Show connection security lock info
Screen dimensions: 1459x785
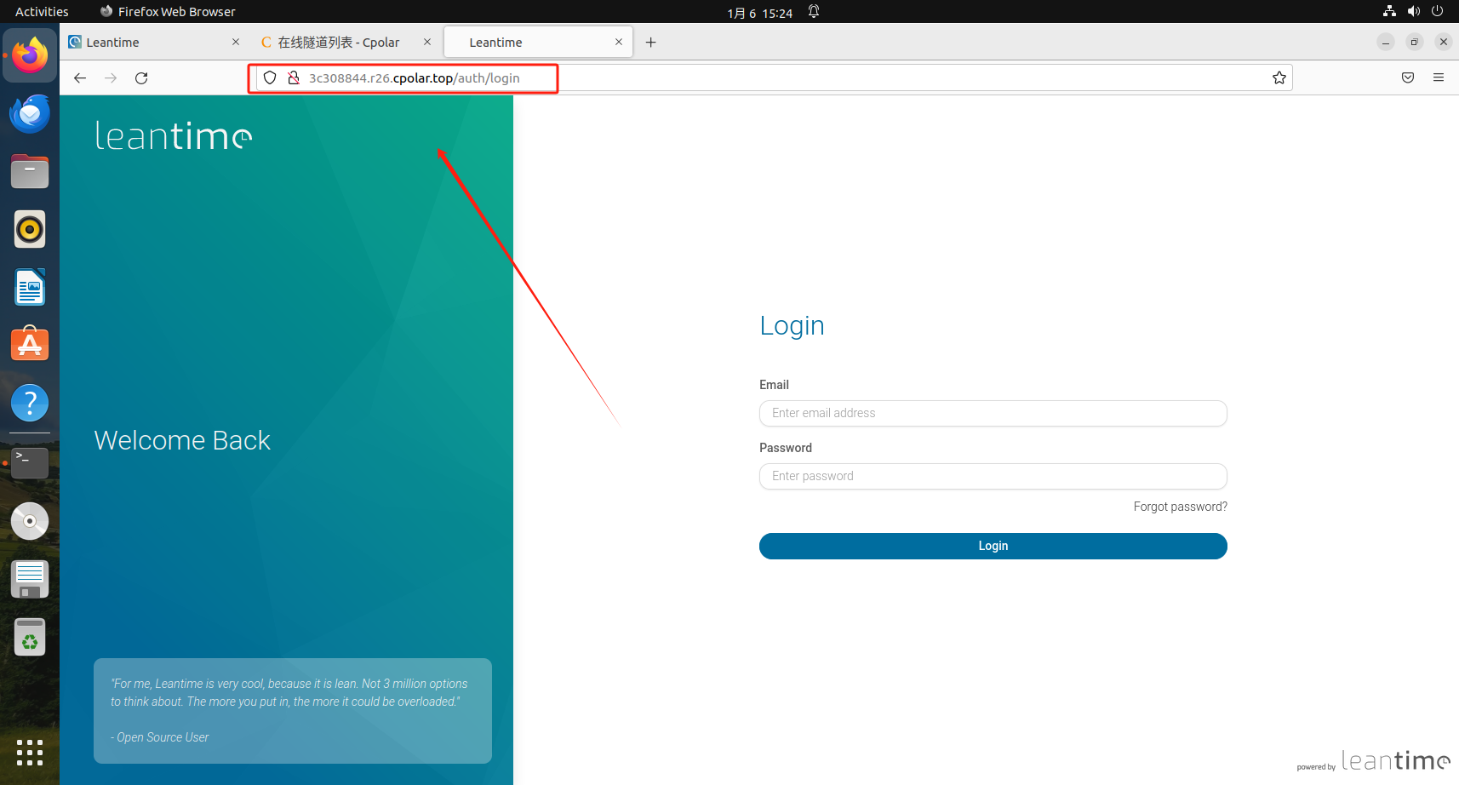[294, 78]
